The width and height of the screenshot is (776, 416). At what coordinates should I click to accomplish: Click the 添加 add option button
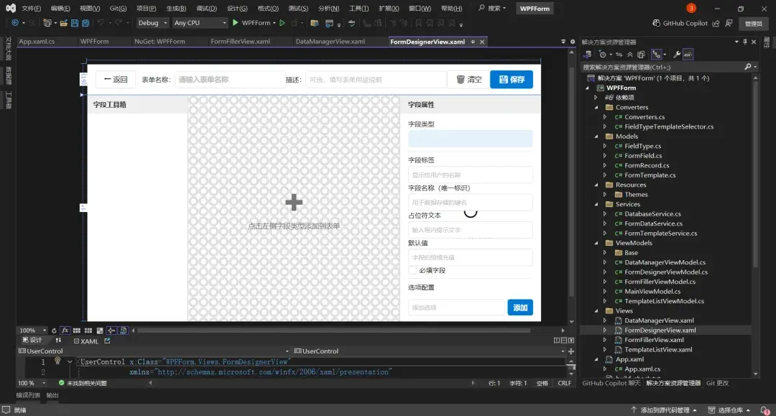[x=520, y=308]
